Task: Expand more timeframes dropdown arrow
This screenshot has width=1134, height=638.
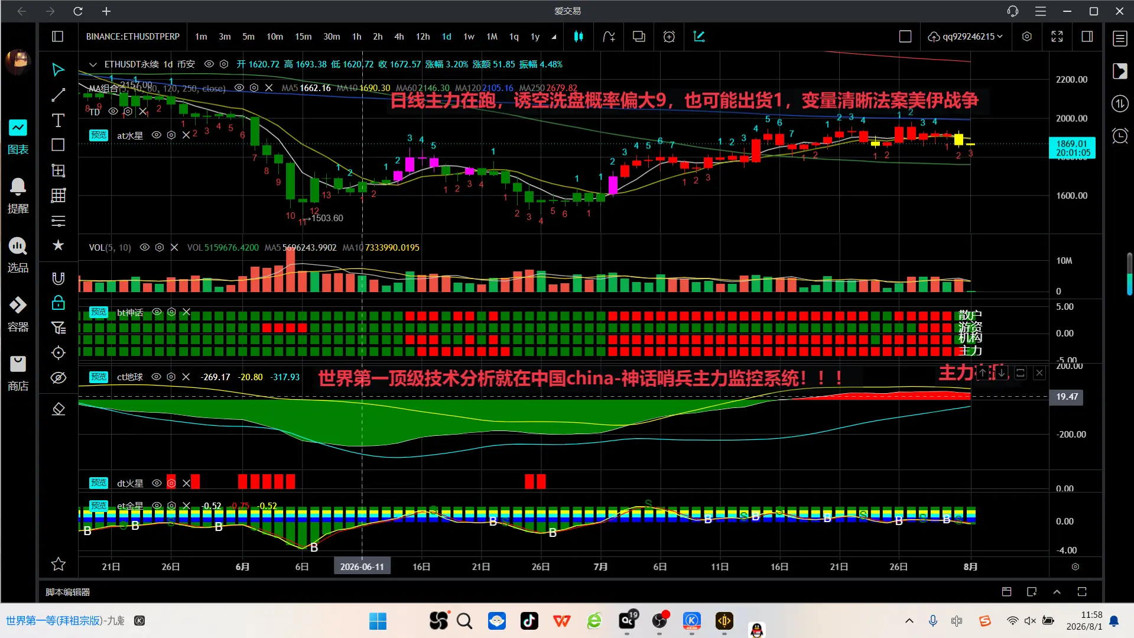Action: tap(554, 37)
